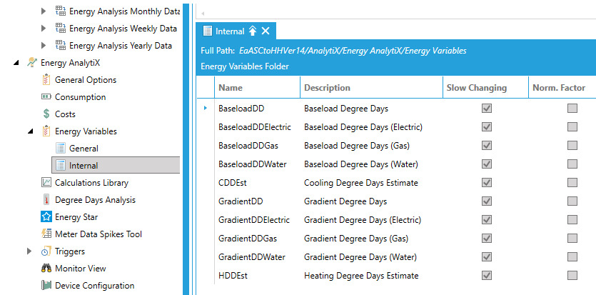Collapse the Energy Variables folder node
This screenshot has height=295, width=596.
(30, 131)
